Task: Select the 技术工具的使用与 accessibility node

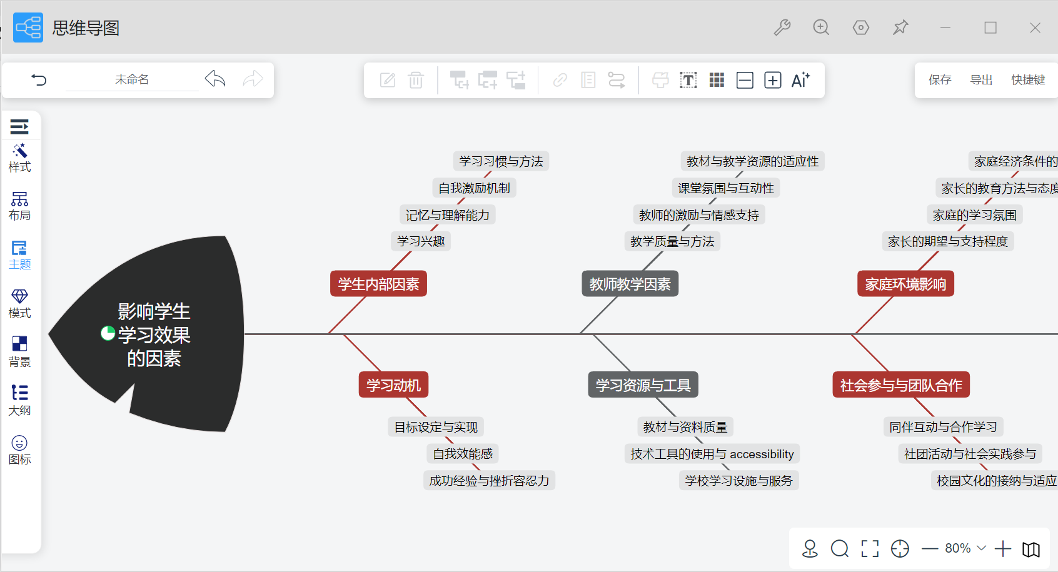Action: coord(712,454)
